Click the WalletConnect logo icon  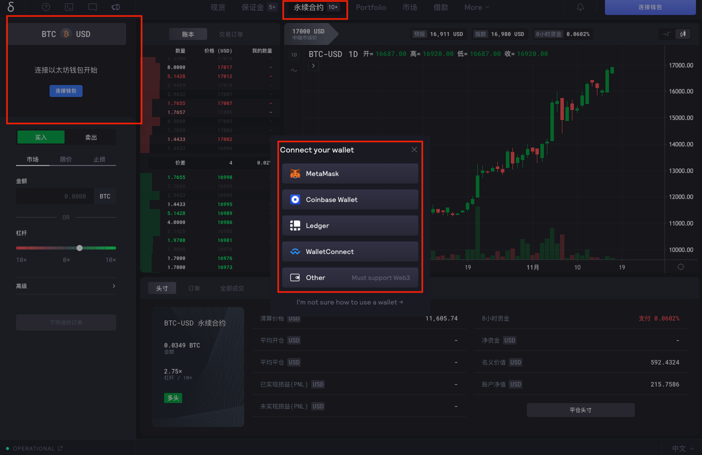[295, 251]
